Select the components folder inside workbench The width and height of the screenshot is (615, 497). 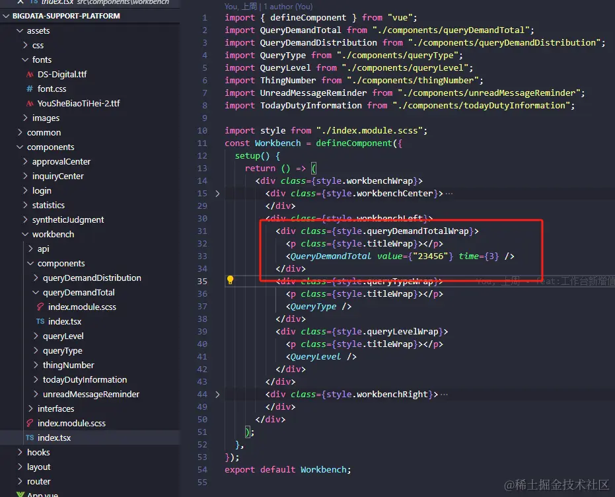pos(61,263)
